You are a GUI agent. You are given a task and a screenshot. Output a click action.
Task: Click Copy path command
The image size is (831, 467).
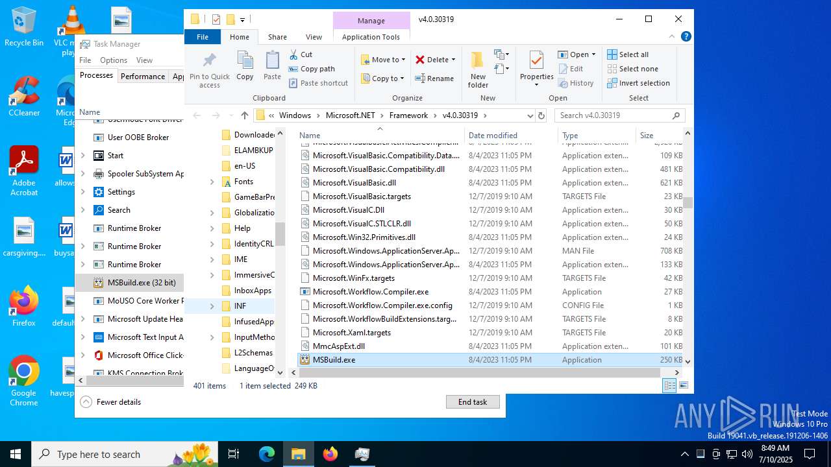pos(312,69)
